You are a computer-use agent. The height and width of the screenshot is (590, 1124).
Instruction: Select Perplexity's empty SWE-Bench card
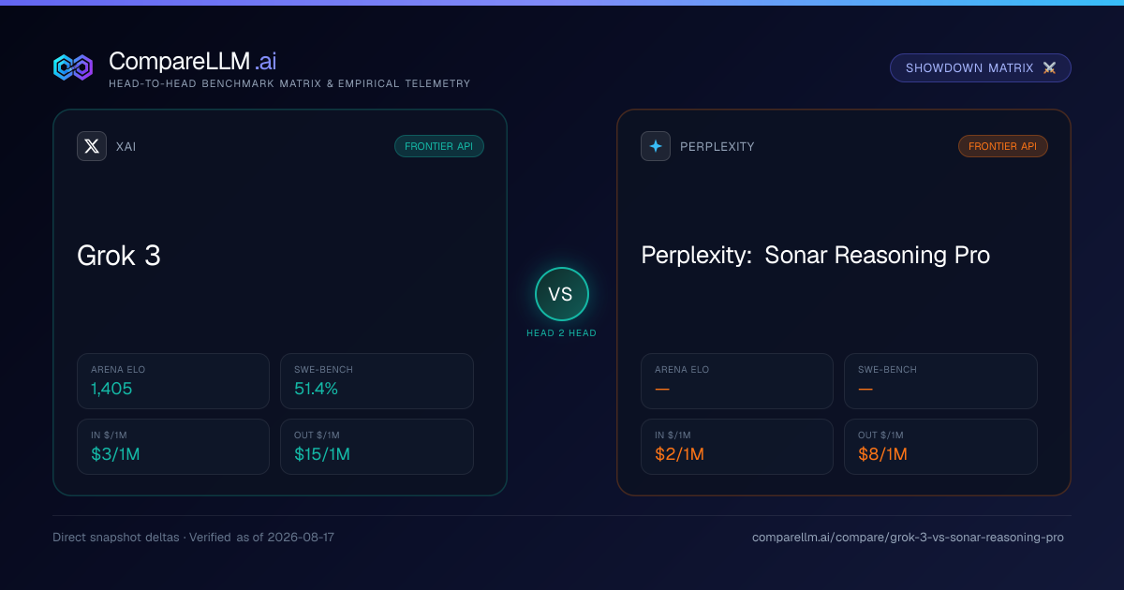click(x=940, y=381)
